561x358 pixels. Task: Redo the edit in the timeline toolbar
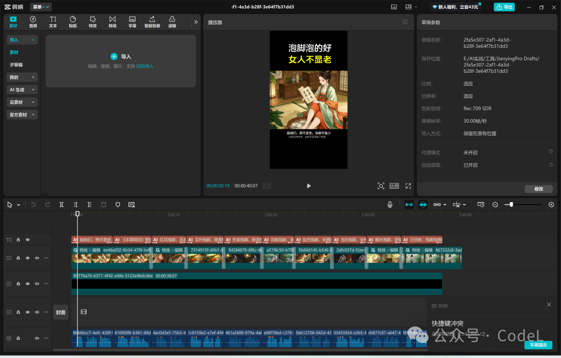[x=48, y=205]
